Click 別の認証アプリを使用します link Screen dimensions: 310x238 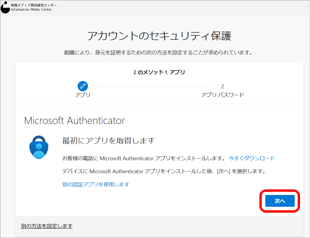coord(96,184)
